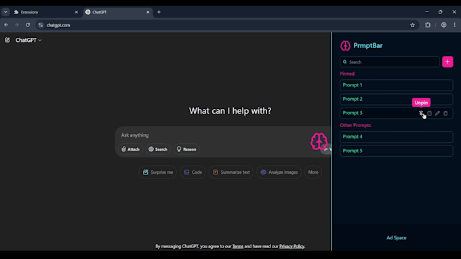Click Attach button in message box
This screenshot has height=259, width=461.
[x=131, y=149]
